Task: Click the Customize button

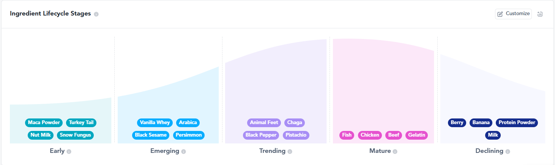Action: tap(513, 14)
